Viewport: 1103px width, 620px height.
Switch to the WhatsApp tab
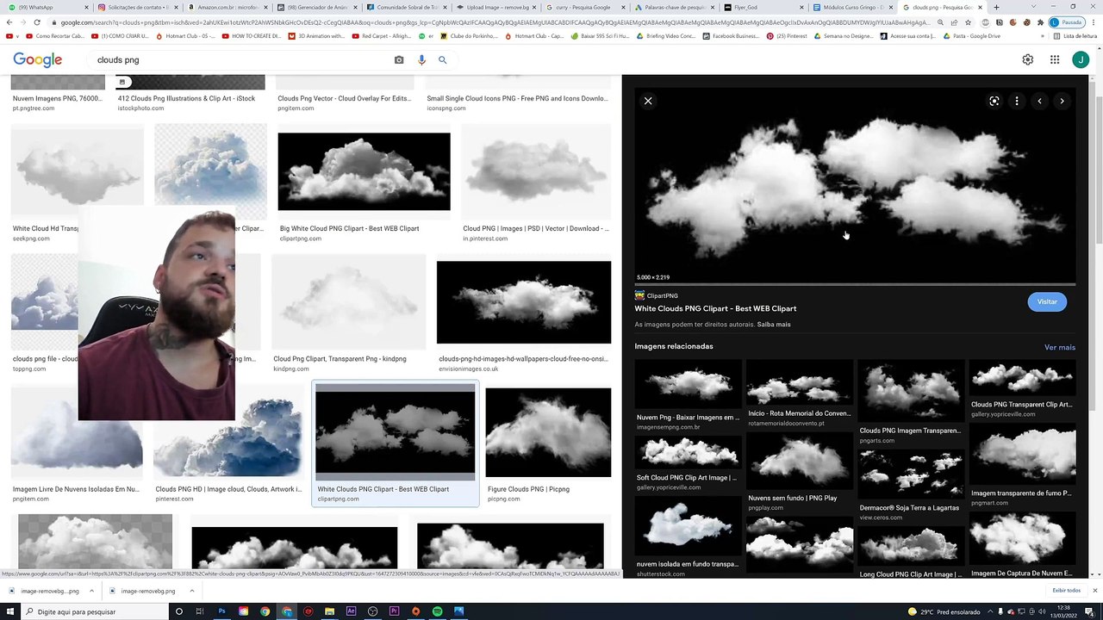click(45, 7)
